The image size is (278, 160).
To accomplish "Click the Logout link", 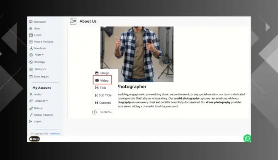I will 38,121.
